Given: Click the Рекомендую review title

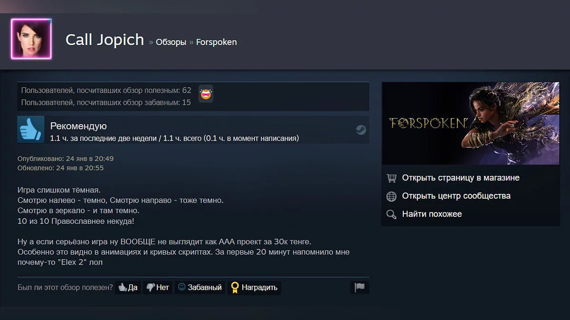Looking at the screenshot, I should tap(78, 126).
